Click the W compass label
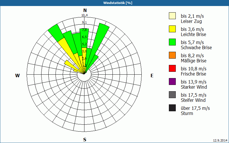 point(17,76)
